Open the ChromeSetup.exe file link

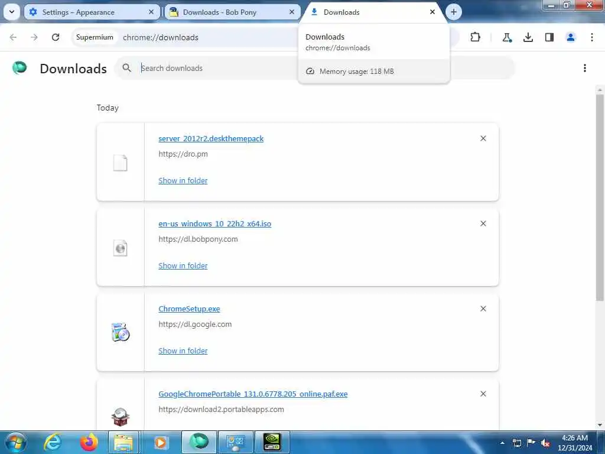[189, 309]
